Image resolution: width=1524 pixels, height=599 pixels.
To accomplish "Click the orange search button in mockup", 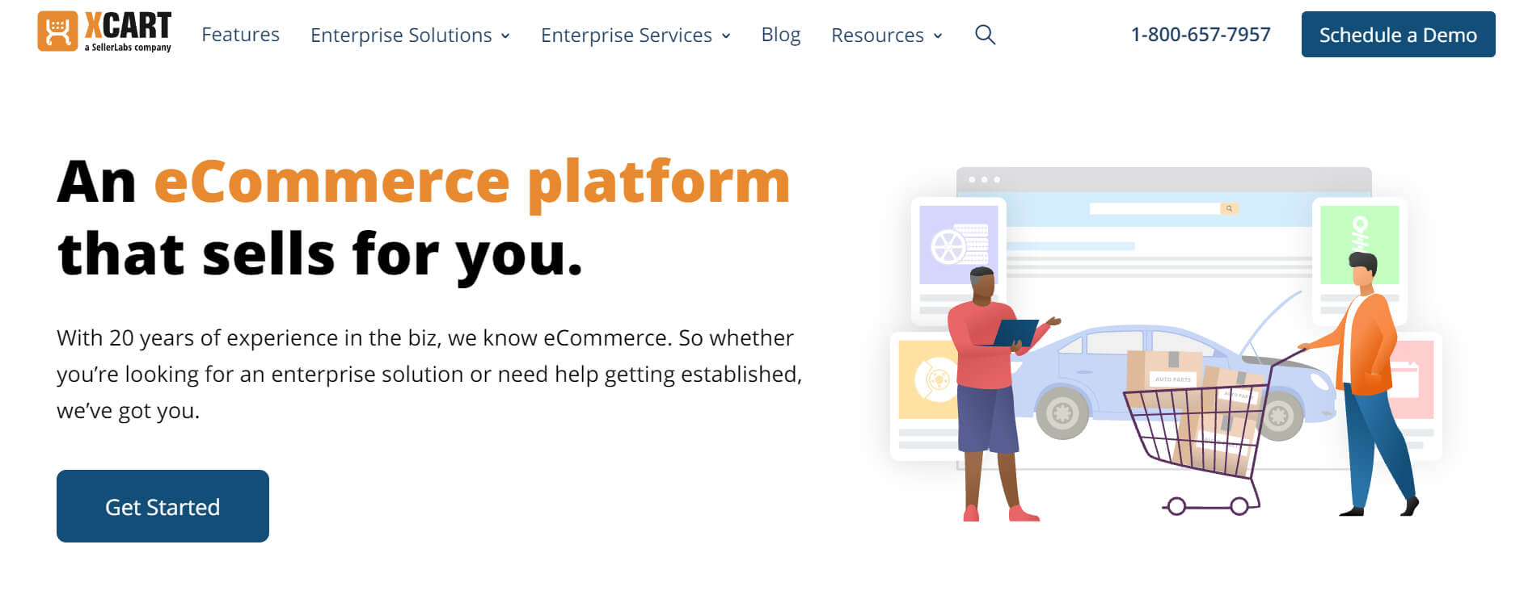I will (x=1229, y=209).
